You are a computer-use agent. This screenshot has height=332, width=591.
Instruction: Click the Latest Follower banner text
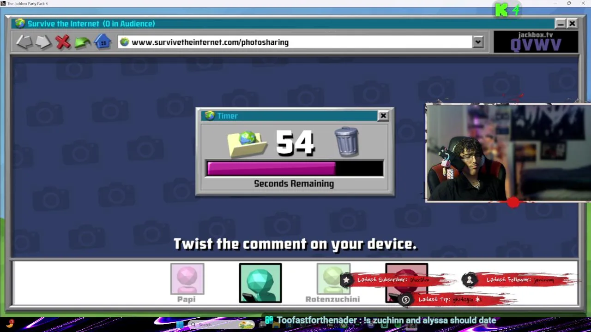[x=520, y=280]
